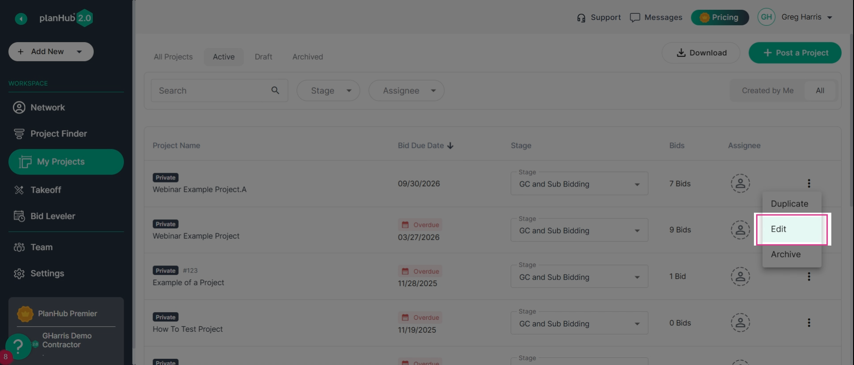Open Messages from the header
The height and width of the screenshot is (365, 854).
656,17
